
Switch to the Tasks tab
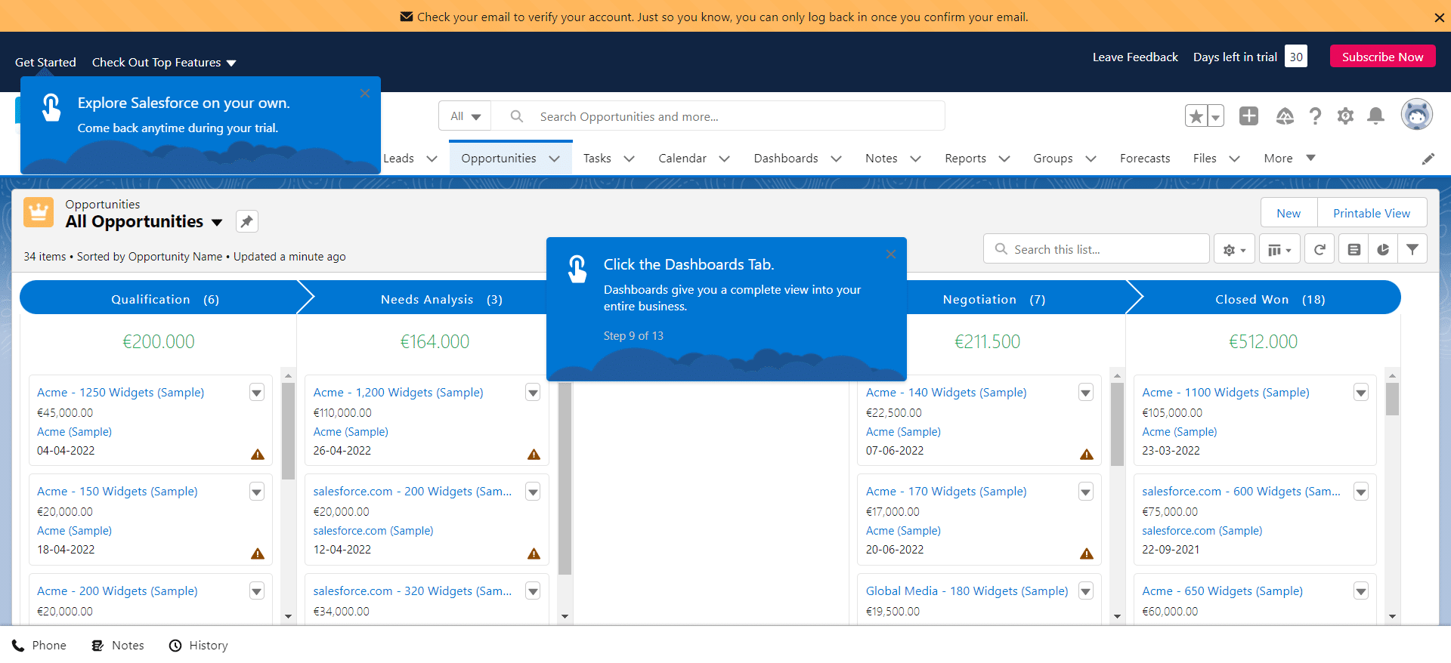(x=597, y=159)
